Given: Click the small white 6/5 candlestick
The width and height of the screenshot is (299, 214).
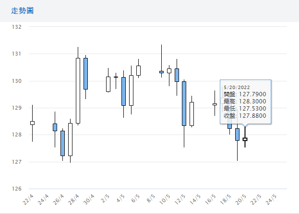Looking at the screenshot, I should (x=138, y=70).
